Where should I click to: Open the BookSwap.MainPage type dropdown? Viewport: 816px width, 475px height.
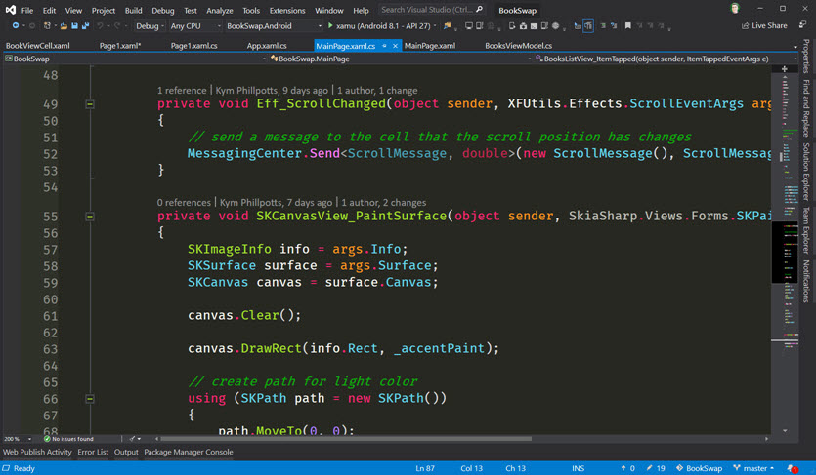point(402,59)
